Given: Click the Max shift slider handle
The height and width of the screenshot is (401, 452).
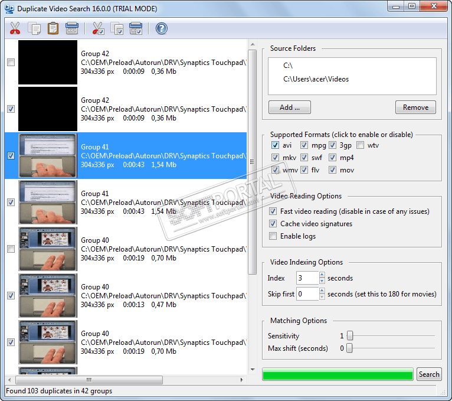Looking at the screenshot, I should pyautogui.click(x=349, y=348).
